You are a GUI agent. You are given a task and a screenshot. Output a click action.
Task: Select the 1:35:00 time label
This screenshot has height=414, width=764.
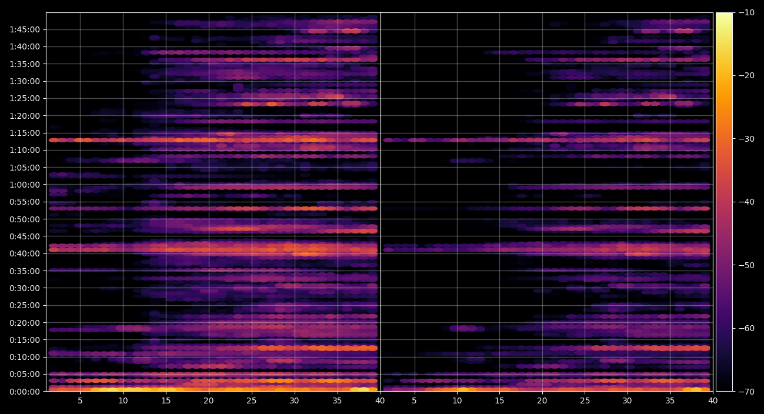(25, 64)
